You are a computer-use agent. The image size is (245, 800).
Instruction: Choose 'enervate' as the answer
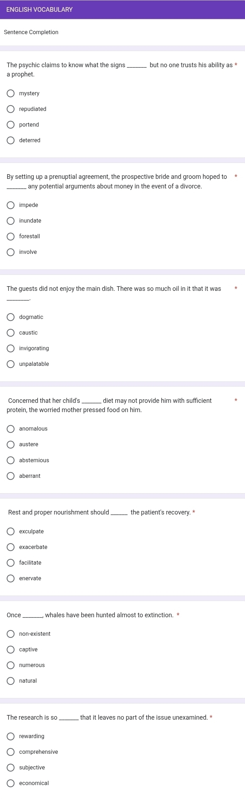pos(11,578)
